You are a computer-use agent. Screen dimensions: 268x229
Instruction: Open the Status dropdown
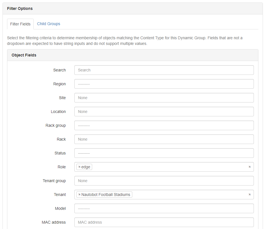[164, 153]
